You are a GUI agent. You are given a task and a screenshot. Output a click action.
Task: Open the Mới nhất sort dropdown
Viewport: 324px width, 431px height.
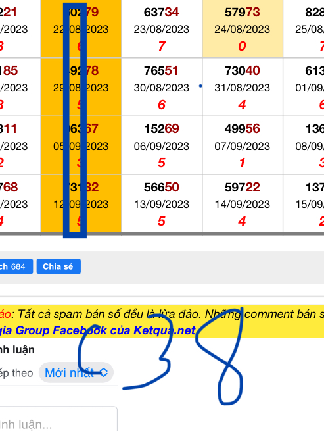(x=76, y=372)
